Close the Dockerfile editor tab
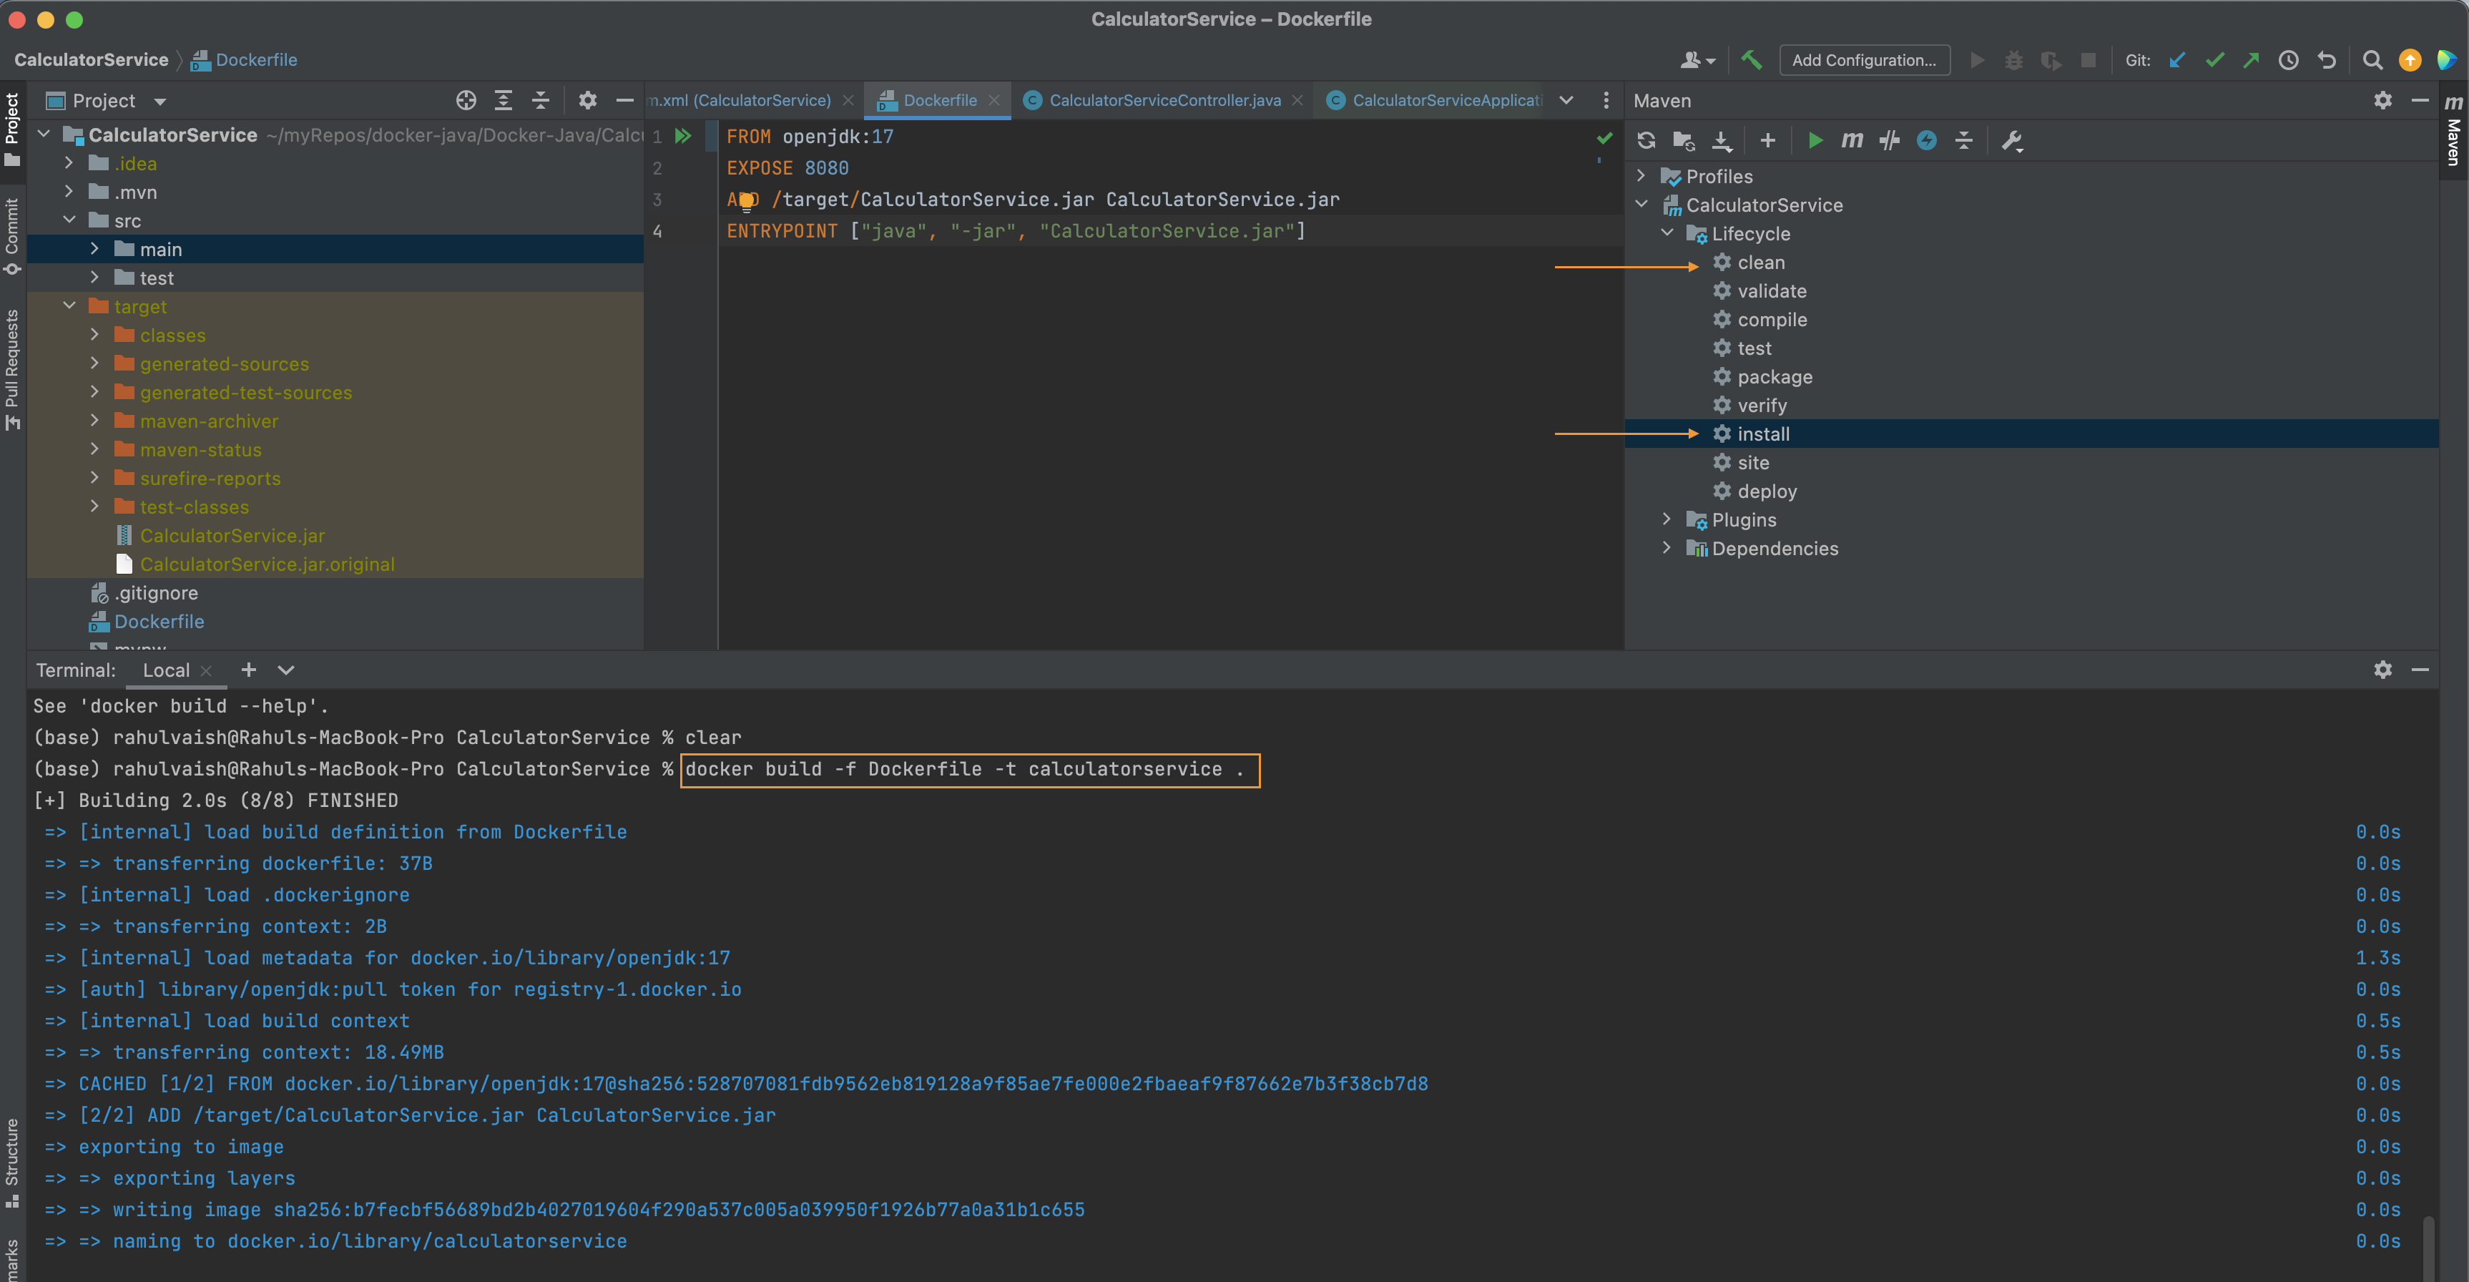This screenshot has height=1282, width=2469. (x=994, y=99)
